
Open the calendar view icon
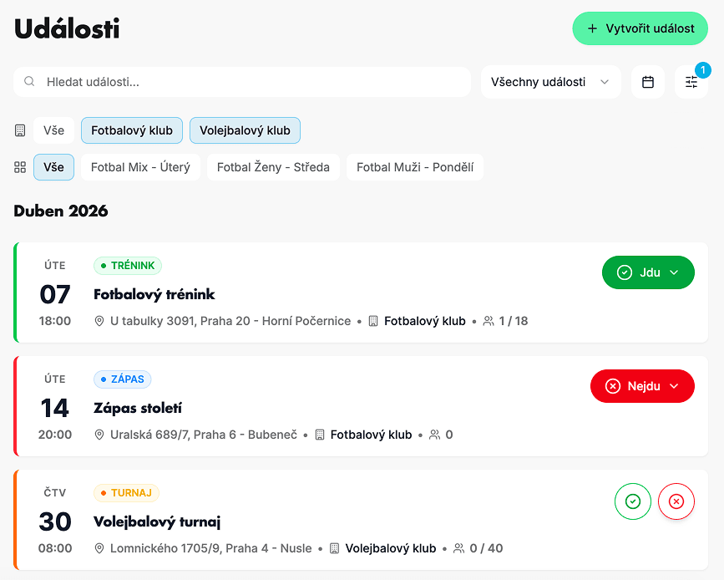pyautogui.click(x=648, y=82)
